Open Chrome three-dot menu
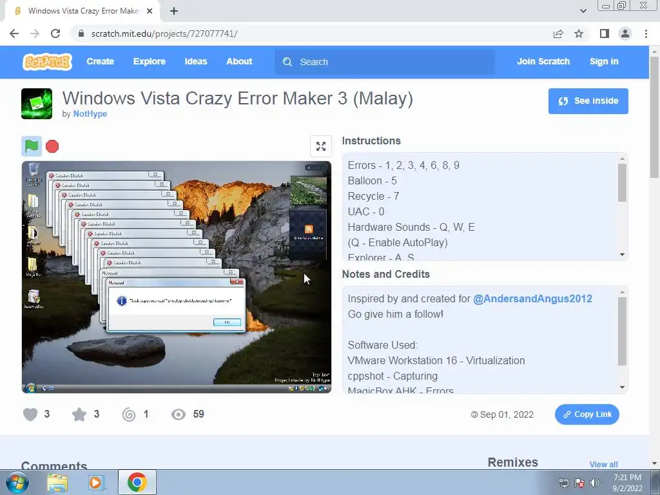The width and height of the screenshot is (660, 495). (x=646, y=34)
